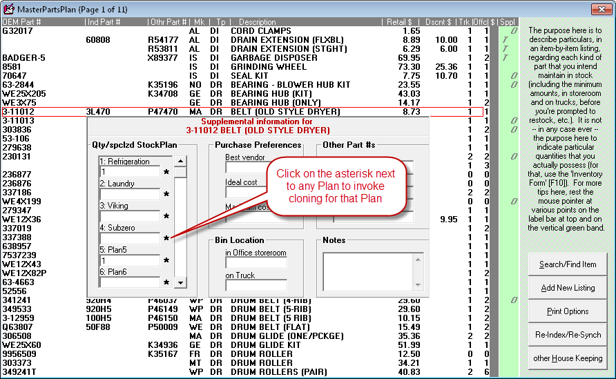Image resolution: width=616 pixels, height=379 pixels.
Task: Click the Notes box scroll-down arrow
Action: 417,284
